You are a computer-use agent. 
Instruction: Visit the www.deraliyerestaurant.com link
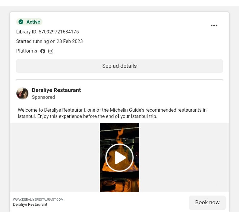[x=38, y=199]
